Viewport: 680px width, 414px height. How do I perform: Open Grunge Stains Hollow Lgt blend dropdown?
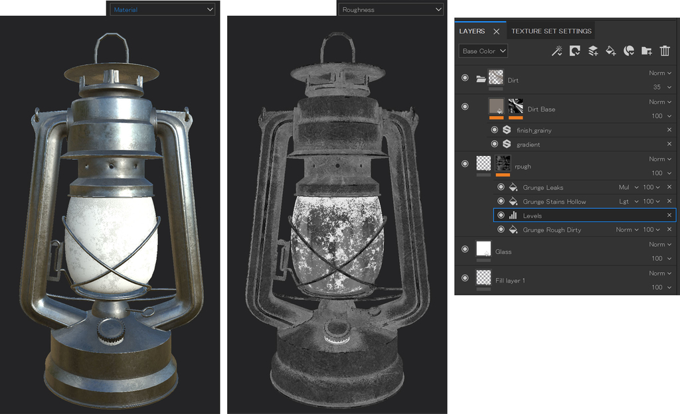[628, 202]
